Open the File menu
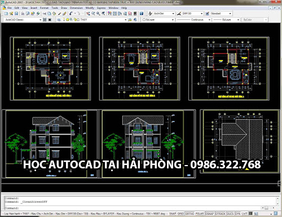 (10, 8)
